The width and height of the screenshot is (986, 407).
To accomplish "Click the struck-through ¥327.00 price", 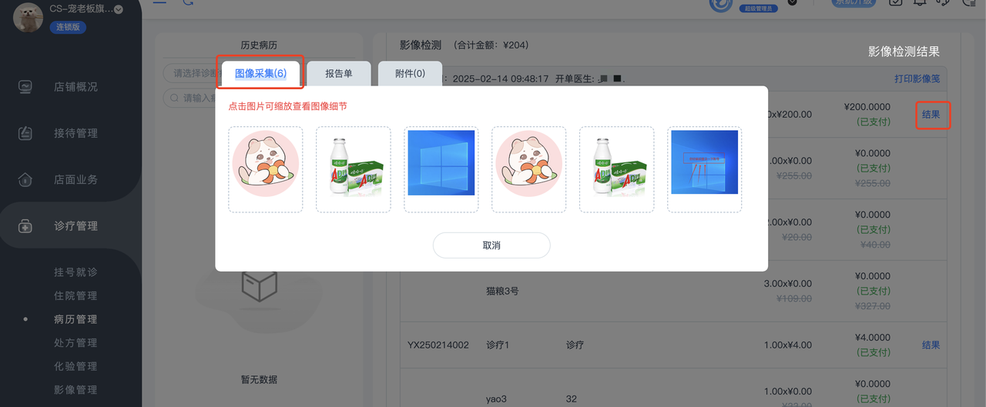I will (x=874, y=306).
